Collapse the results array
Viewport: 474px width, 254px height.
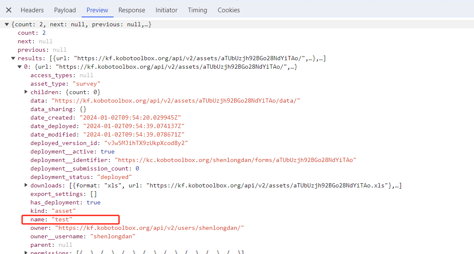13,58
